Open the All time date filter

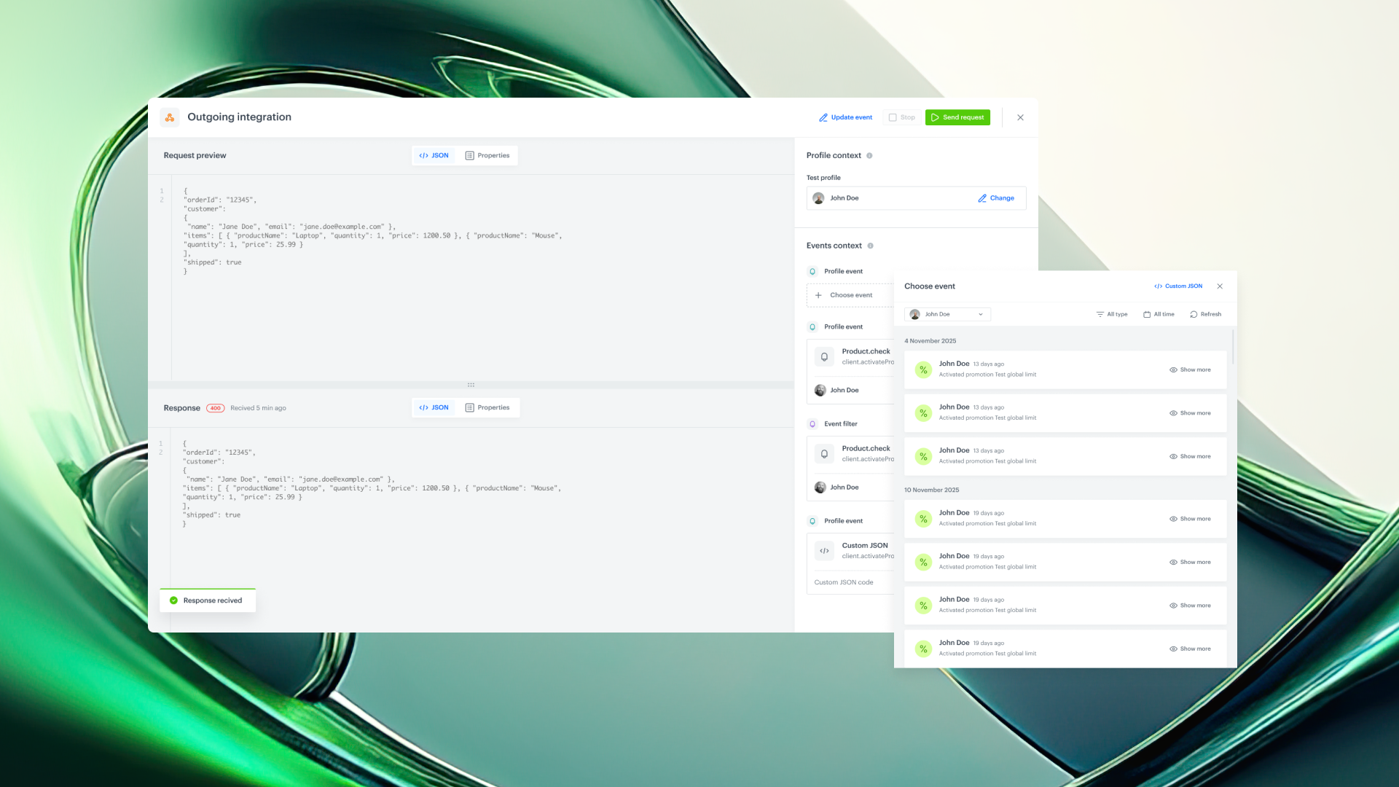pos(1159,315)
